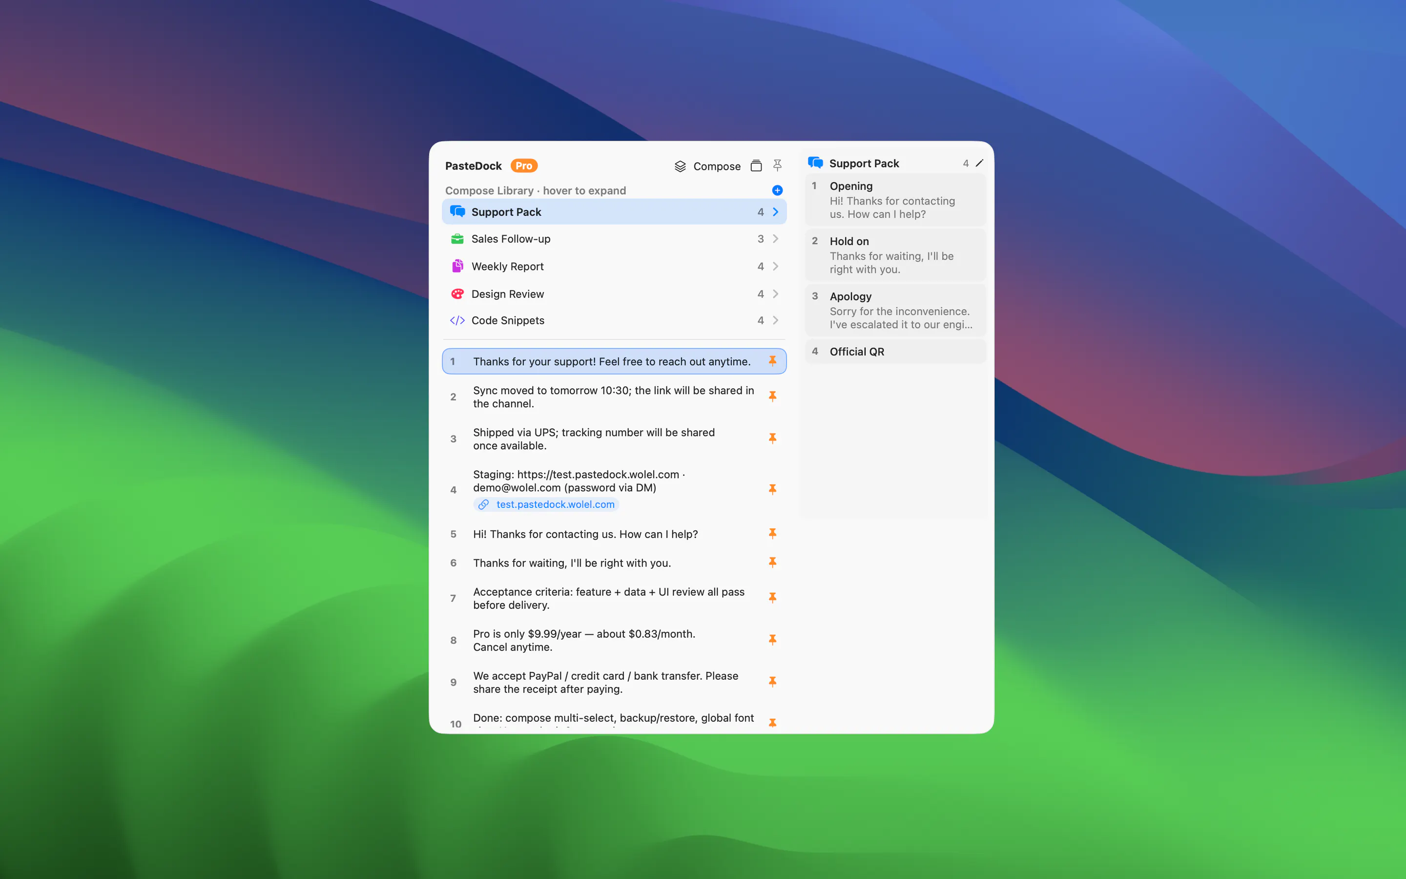This screenshot has height=879, width=1406.
Task: Unpin 'Hi! Thanks for contacting us' clip
Action: 773,534
